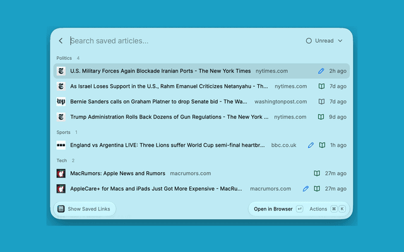This screenshot has height=252, width=404.
Task: Click the book icon on England vs Argentina article
Action: coord(322,145)
